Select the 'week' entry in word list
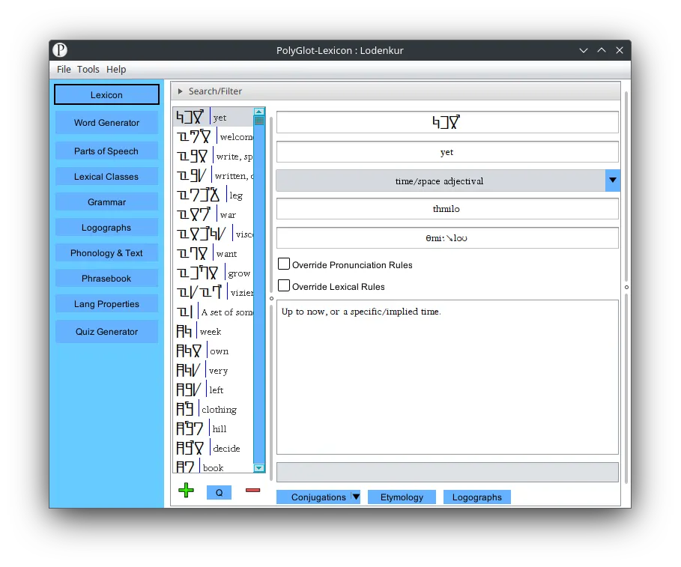 click(210, 332)
